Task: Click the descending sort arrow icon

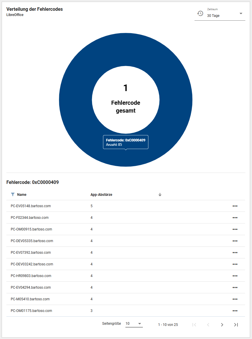Action: click(x=160, y=195)
